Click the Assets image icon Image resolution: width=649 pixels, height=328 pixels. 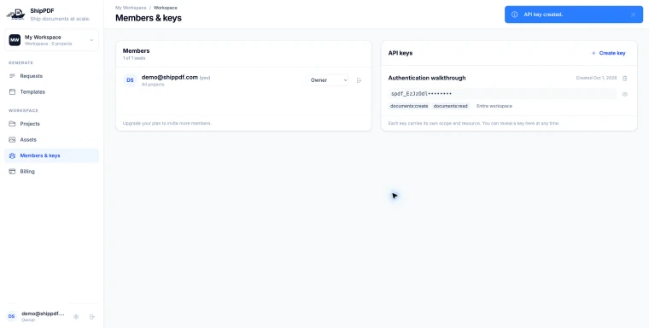point(12,139)
